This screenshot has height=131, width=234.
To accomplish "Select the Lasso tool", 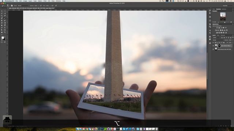I will (2, 13).
